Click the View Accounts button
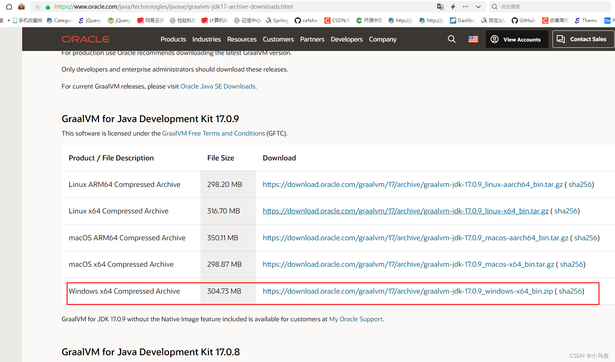 tap(517, 39)
